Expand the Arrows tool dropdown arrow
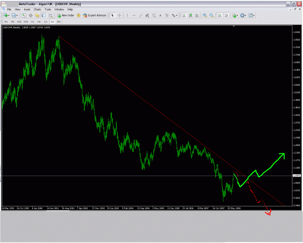This screenshot has width=303, height=243. (x=176, y=16)
